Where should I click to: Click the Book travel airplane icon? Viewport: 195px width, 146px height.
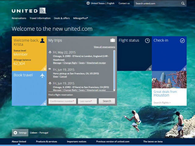tap(42, 75)
